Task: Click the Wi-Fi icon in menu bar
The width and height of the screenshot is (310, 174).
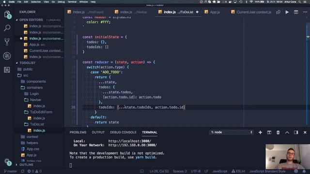Action: [x=251, y=2]
